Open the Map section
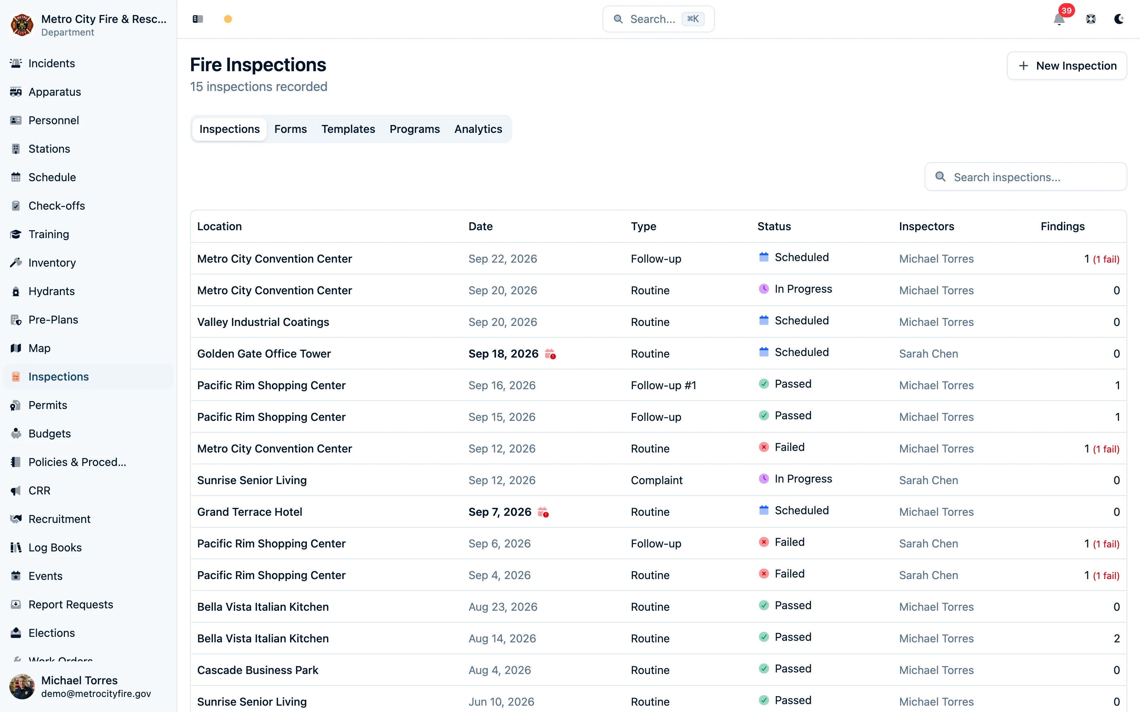The width and height of the screenshot is (1140, 712). [88, 348]
